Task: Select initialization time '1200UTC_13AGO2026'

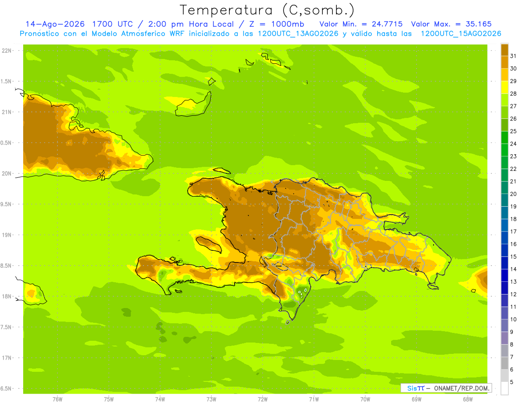Action: 298,34
